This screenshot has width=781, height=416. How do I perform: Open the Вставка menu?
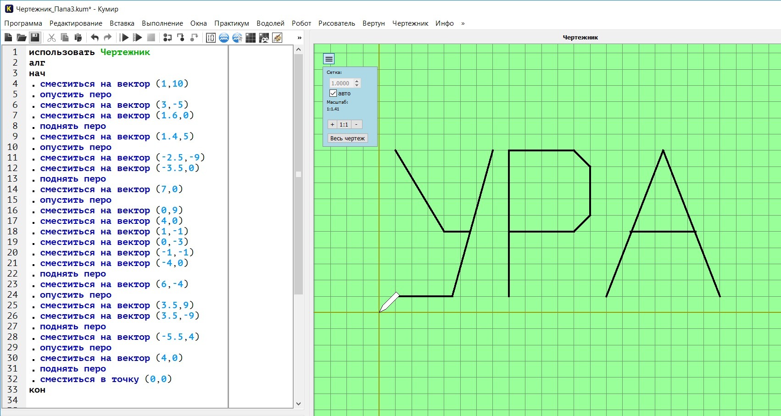122,23
